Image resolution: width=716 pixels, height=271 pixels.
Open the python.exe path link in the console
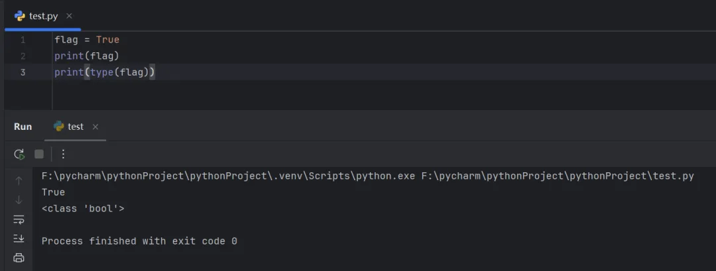227,176
